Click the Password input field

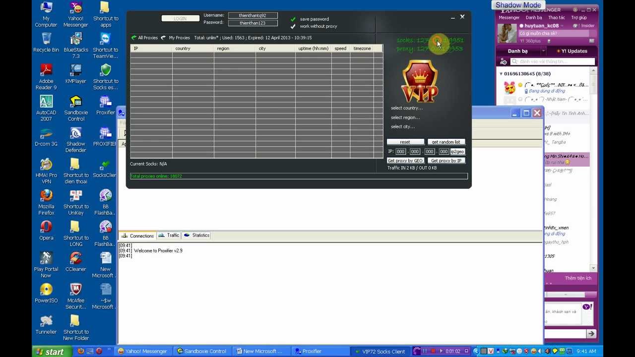coord(253,23)
